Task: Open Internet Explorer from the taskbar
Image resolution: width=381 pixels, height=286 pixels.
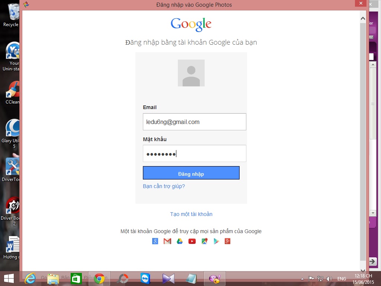Action: click(x=31, y=279)
